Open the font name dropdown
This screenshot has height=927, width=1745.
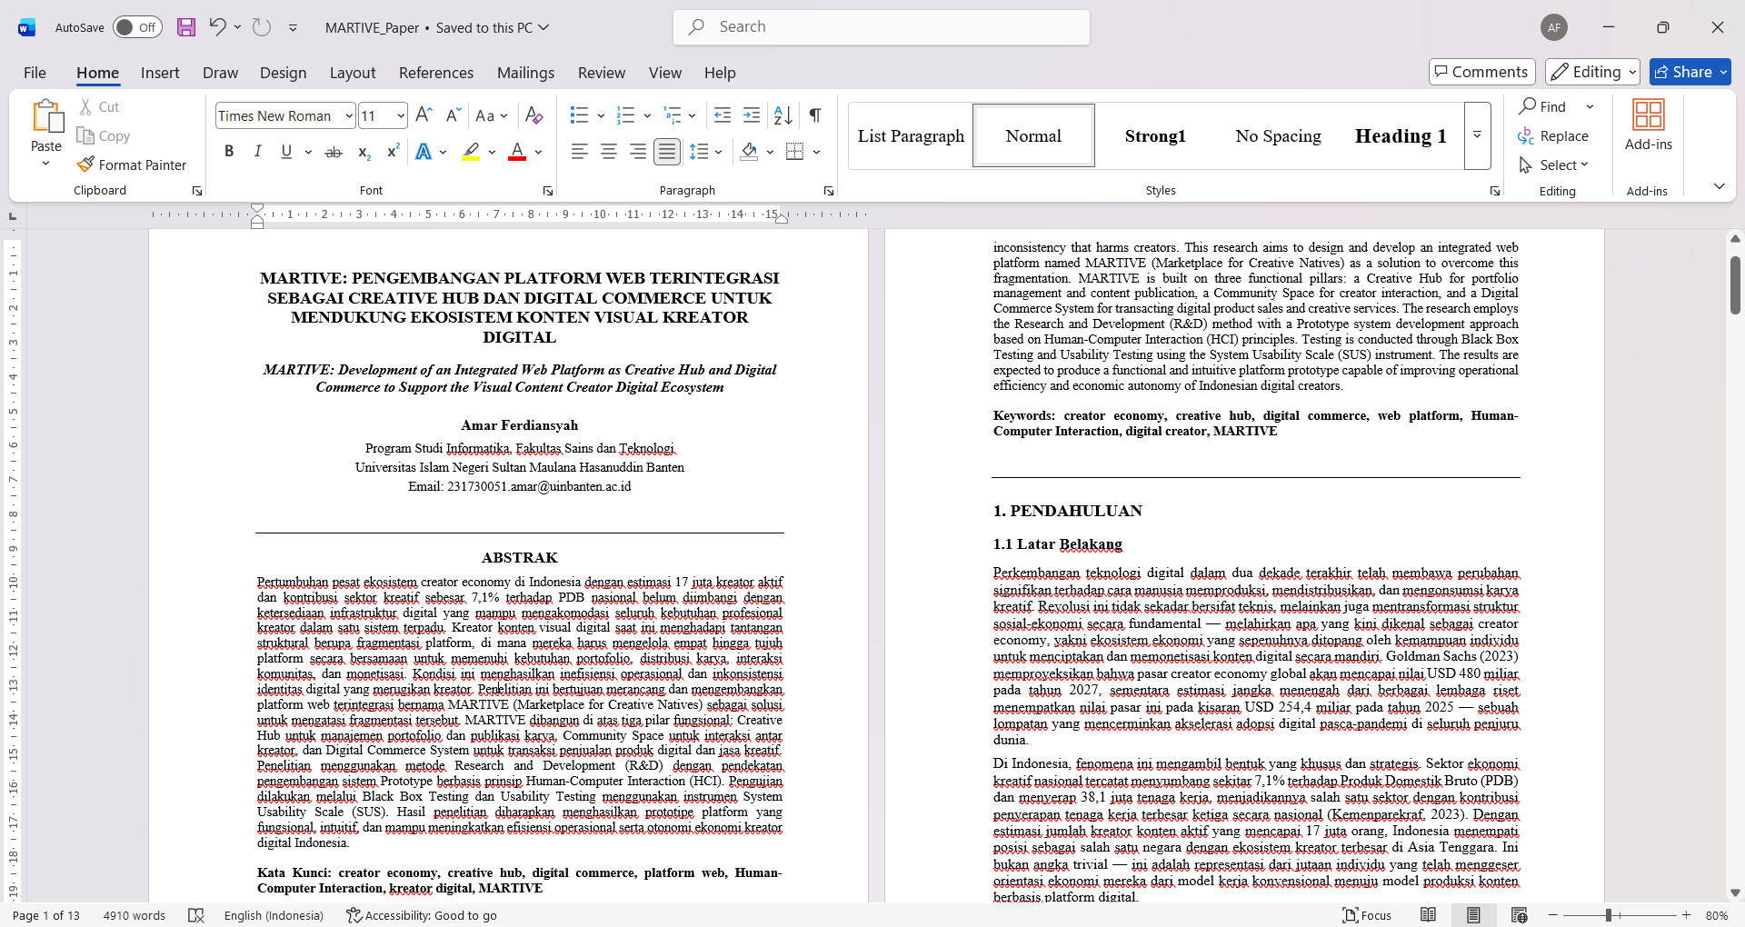pyautogui.click(x=349, y=116)
